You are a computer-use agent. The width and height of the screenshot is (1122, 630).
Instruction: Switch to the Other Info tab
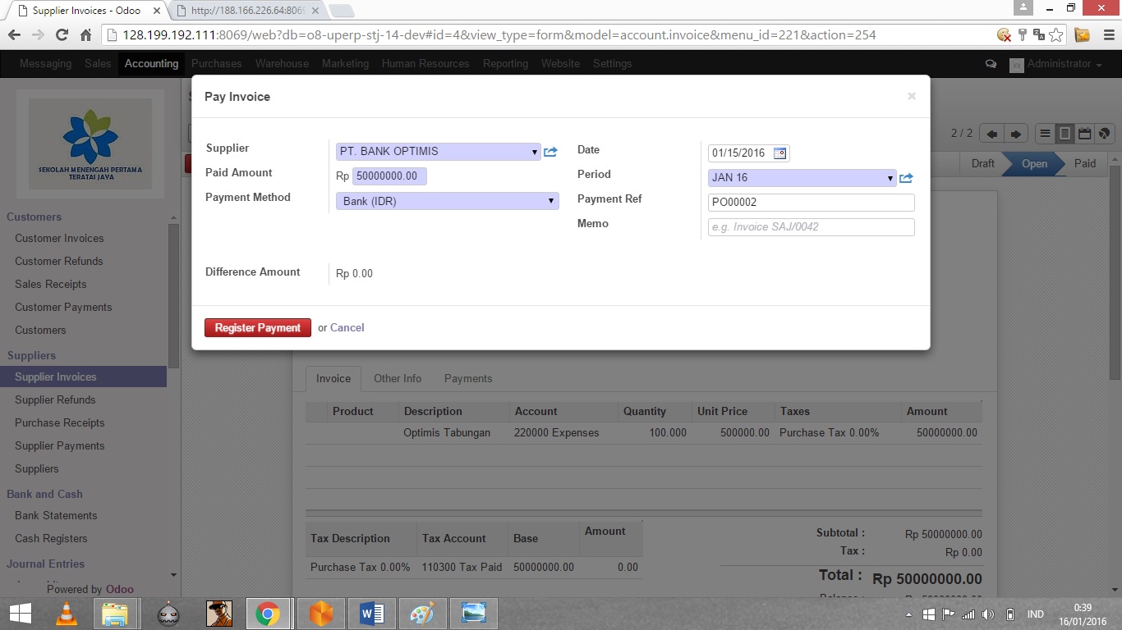pyautogui.click(x=398, y=379)
